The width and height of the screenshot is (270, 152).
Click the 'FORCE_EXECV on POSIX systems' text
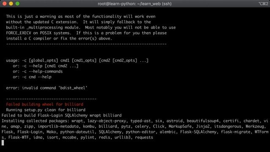pyautogui.click(x=39, y=33)
